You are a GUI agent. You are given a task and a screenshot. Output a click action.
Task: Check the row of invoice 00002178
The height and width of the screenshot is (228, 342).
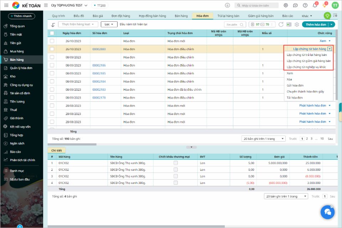[x=52, y=97]
